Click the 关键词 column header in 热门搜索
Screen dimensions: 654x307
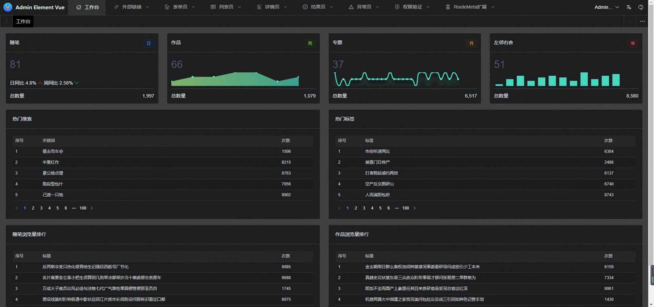coord(48,141)
